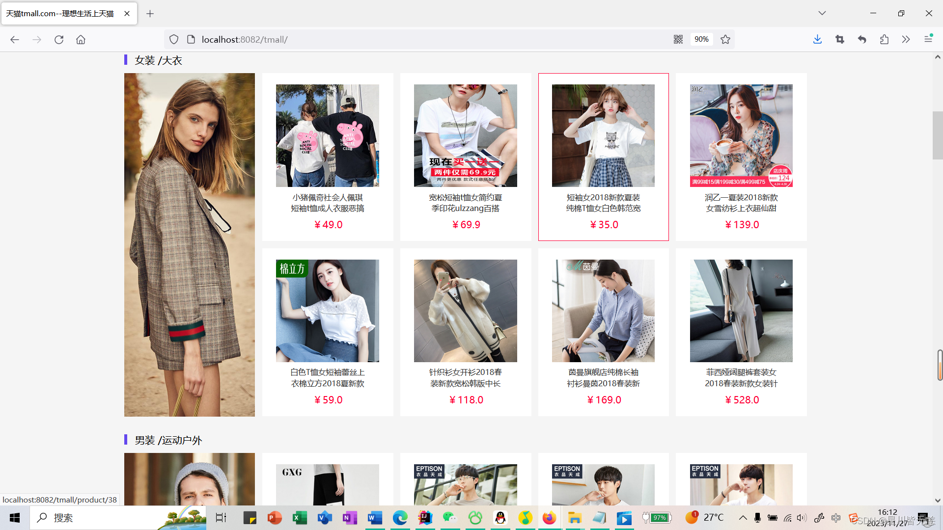Click the ¥35.0 price text

point(604,225)
